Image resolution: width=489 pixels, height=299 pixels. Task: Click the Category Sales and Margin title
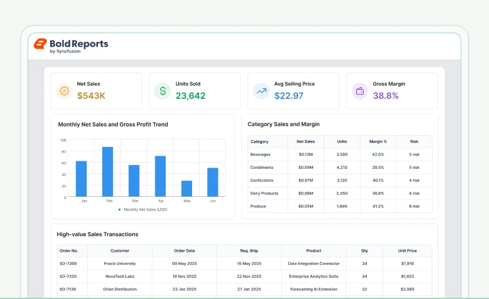pos(283,124)
